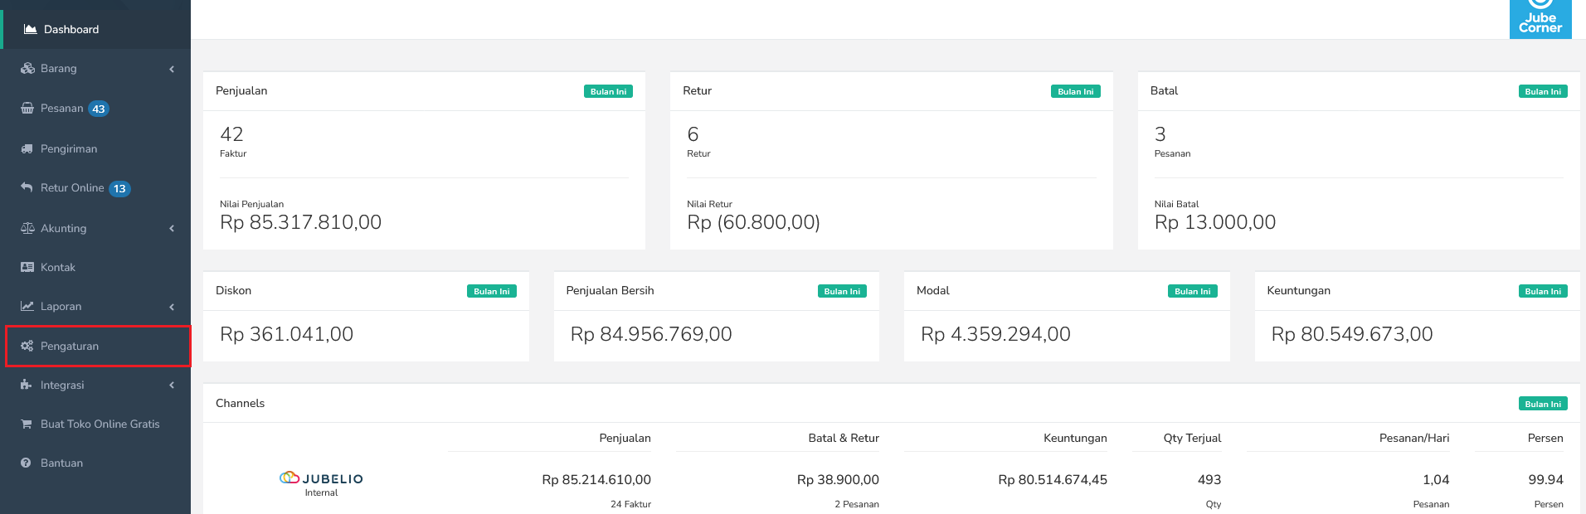Click Bulan Ini badge on Batal card
Image resolution: width=1586 pixels, height=514 pixels.
[x=1543, y=91]
